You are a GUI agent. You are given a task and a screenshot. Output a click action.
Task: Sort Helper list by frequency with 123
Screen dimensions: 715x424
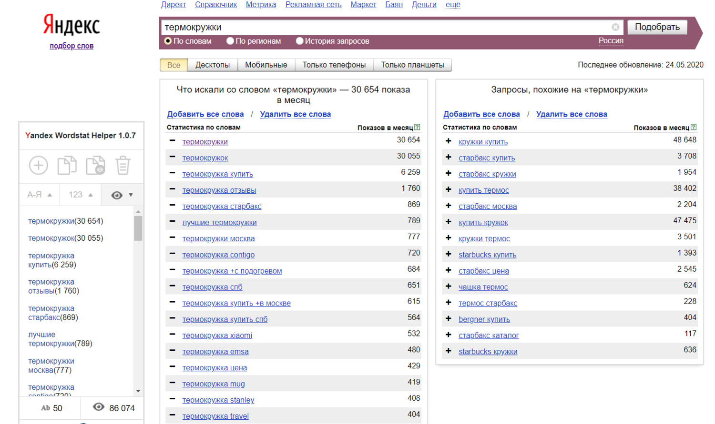(x=81, y=195)
